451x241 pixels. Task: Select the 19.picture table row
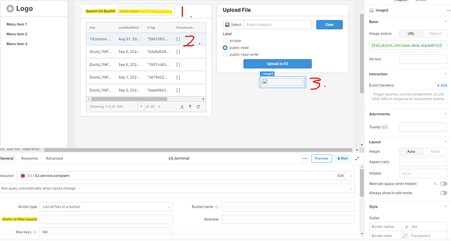tap(146, 39)
